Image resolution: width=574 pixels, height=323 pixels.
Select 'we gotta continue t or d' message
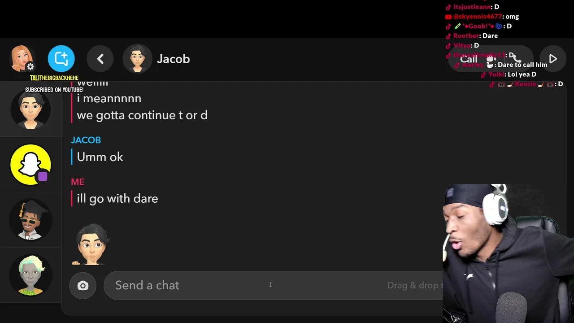[x=142, y=115]
